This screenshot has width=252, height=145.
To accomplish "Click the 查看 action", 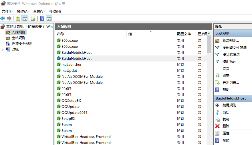I will pyautogui.click(x=226, y=69).
